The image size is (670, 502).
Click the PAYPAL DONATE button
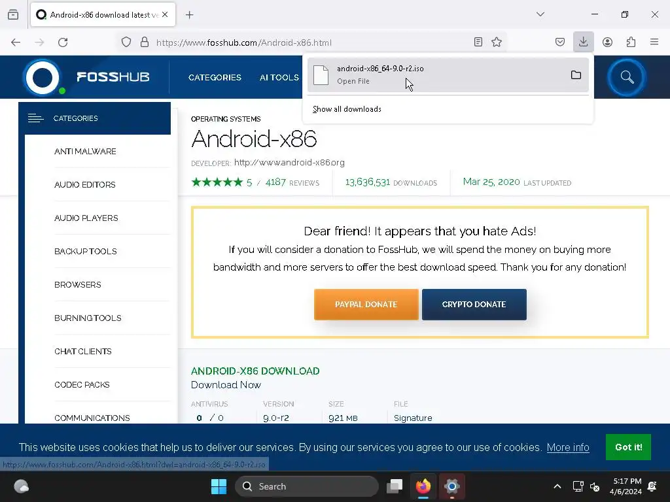[366, 305]
